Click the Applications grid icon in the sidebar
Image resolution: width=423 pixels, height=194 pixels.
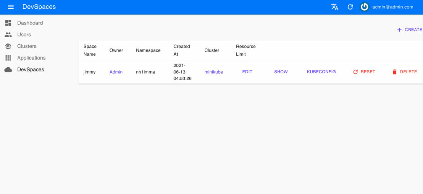8,58
